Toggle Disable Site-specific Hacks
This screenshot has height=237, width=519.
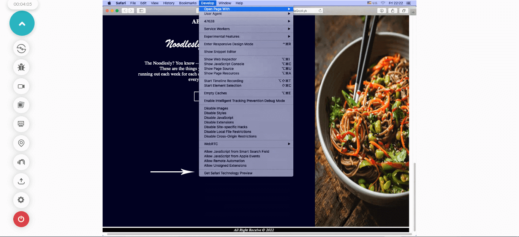246,127
